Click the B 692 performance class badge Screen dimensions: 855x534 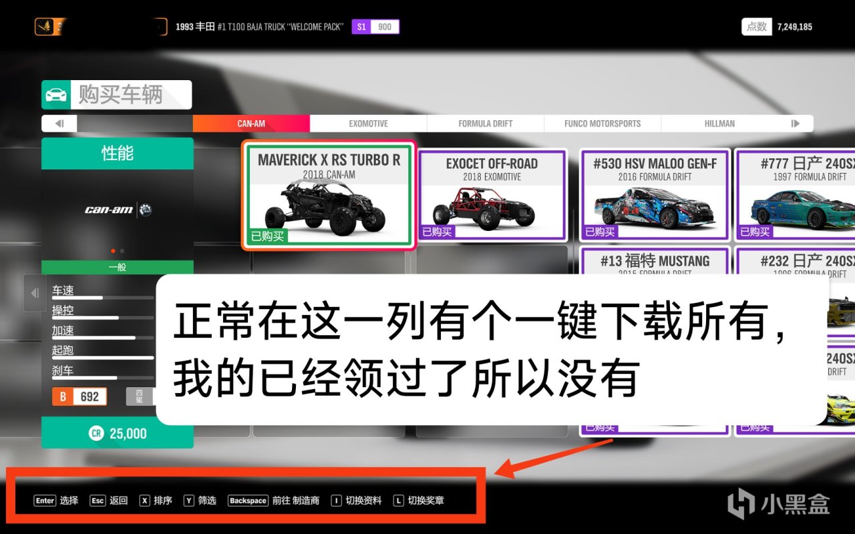coord(79,396)
